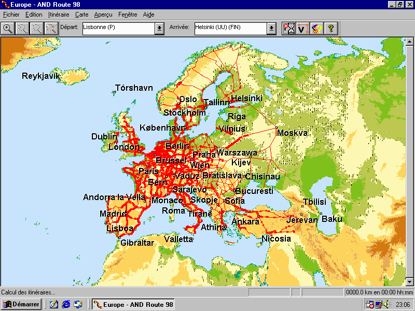
Task: Click the V via-points toolbar icon
Action: pos(302,29)
